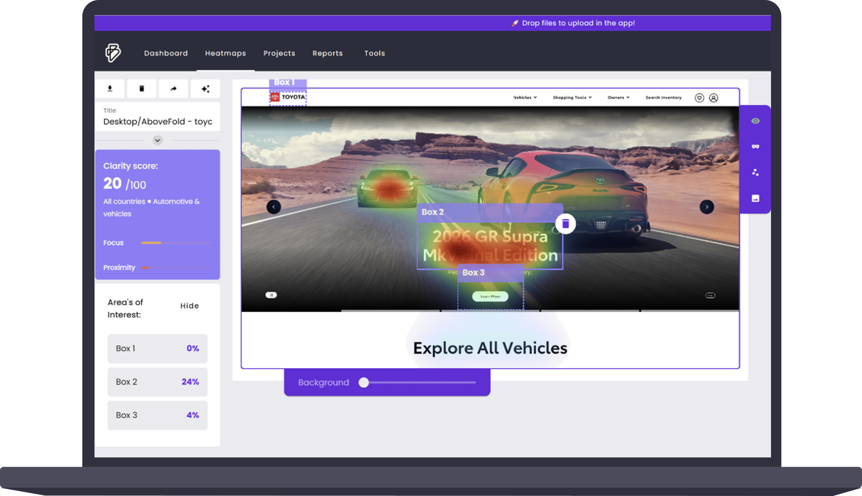Select the image view icon
The height and width of the screenshot is (496, 862).
click(755, 198)
